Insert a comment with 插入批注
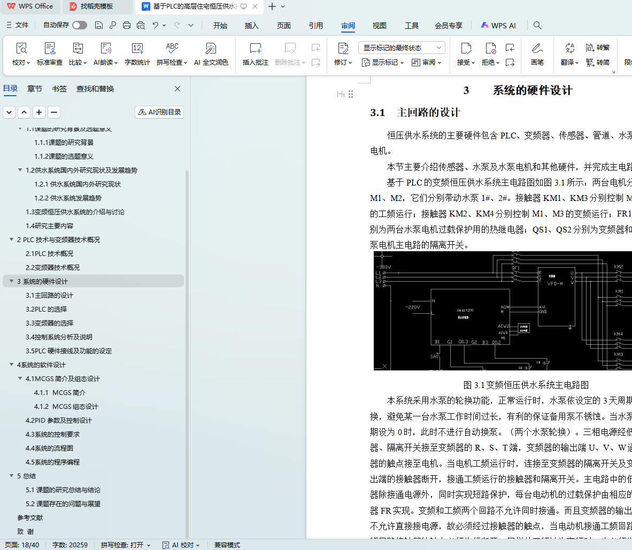632x550 pixels. point(255,54)
